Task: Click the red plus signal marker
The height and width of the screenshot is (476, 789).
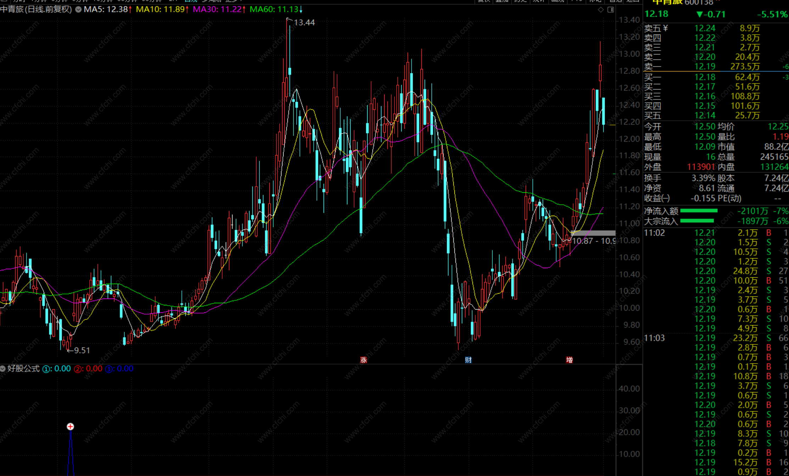Action: [71, 426]
